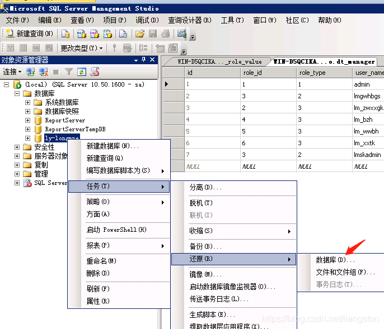Image resolution: width=384 pixels, height=329 pixels.
Task: Click the Add New Derived Table icon
Action: (173, 47)
